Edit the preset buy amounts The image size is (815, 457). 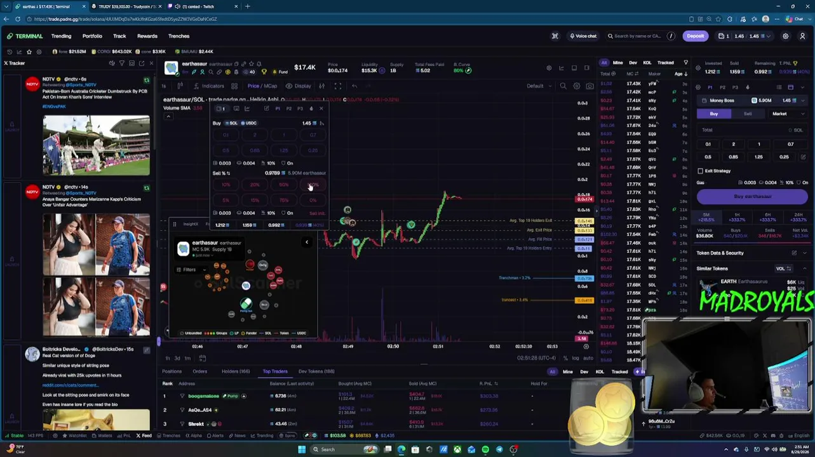pos(803,157)
